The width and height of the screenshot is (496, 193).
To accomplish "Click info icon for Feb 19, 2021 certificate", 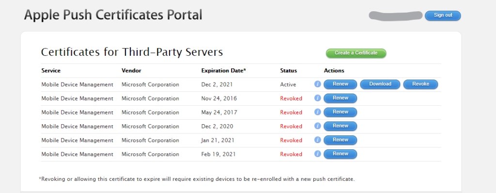I will (x=318, y=154).
